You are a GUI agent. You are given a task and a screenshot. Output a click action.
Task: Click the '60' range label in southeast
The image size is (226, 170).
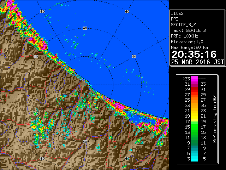127,159
